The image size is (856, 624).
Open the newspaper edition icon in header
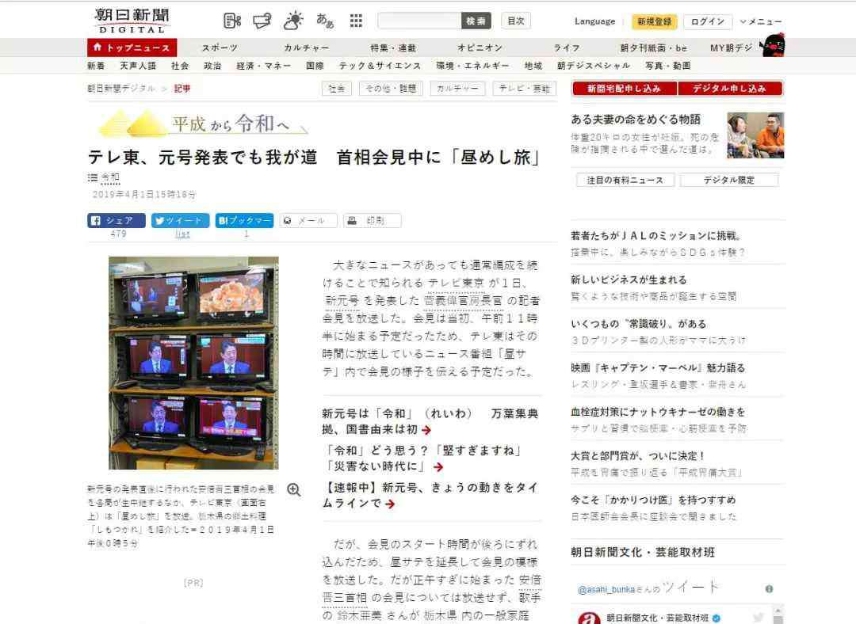click(232, 21)
